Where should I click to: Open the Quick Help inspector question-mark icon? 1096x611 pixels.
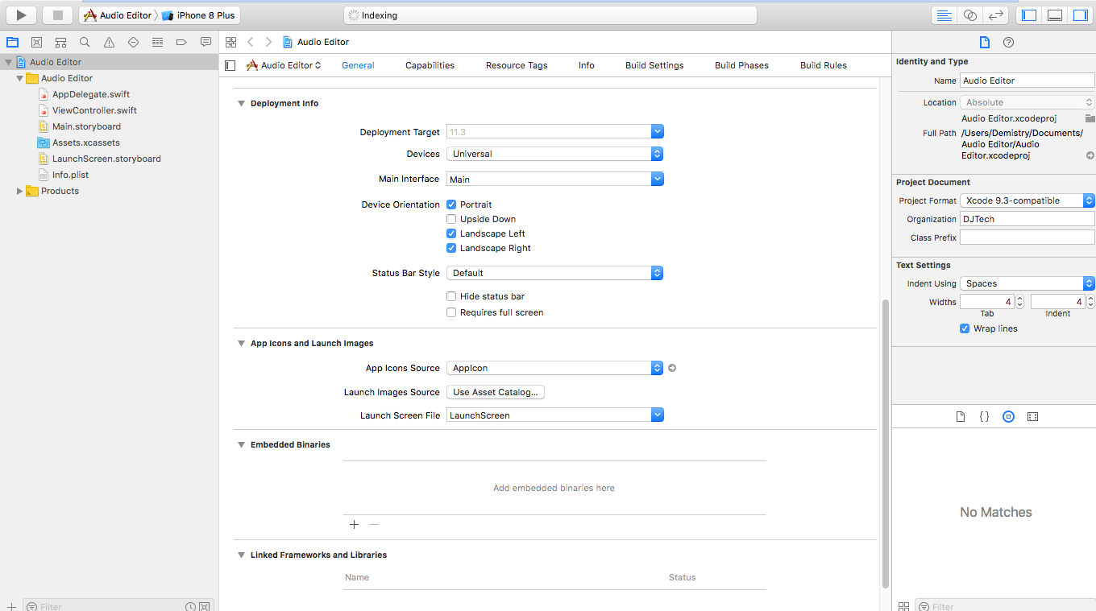click(1008, 42)
